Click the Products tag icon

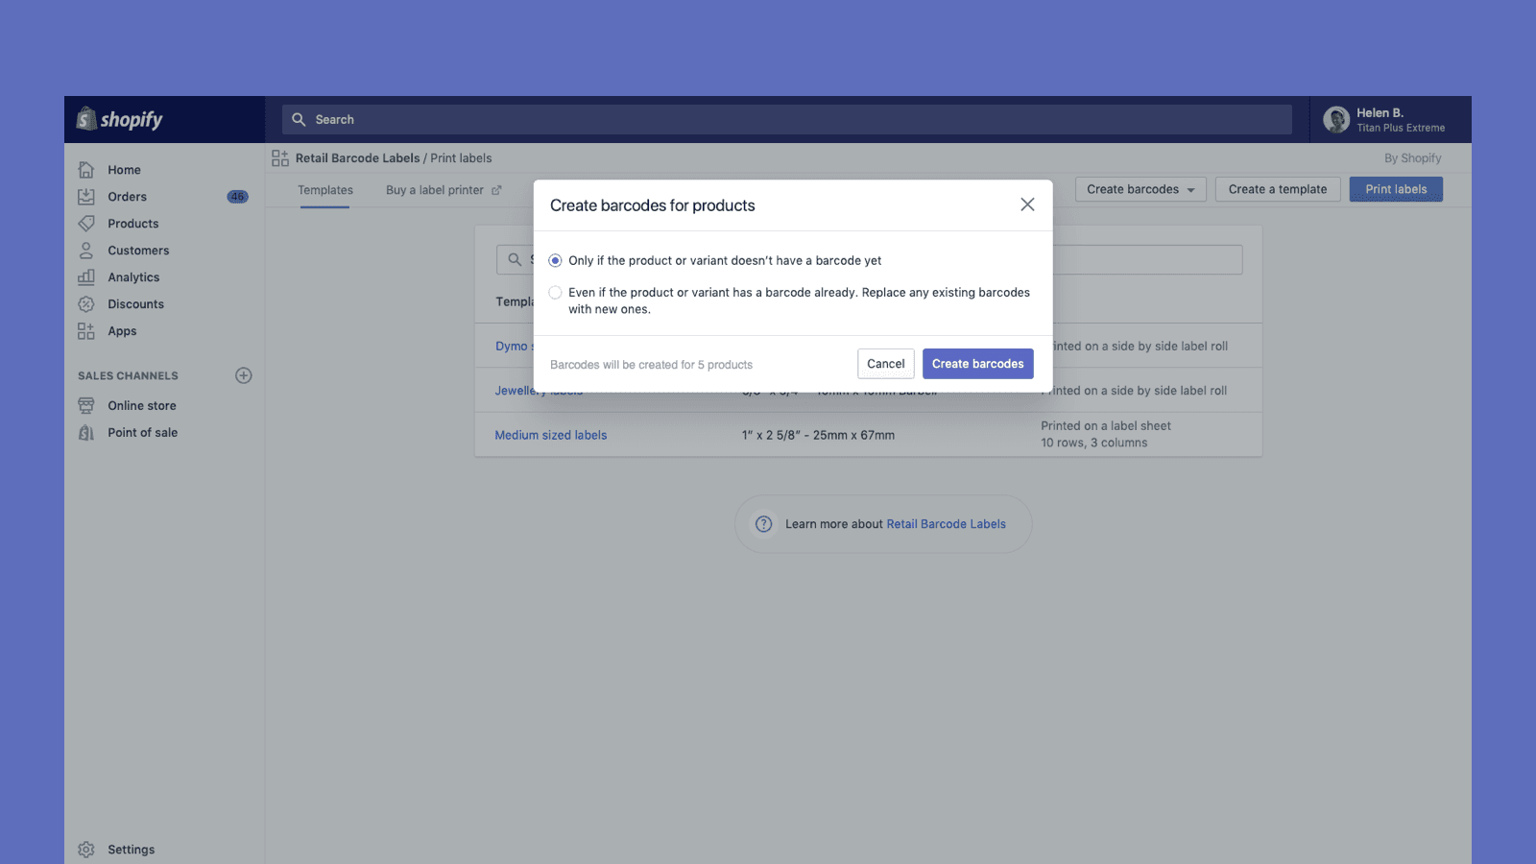(x=86, y=224)
